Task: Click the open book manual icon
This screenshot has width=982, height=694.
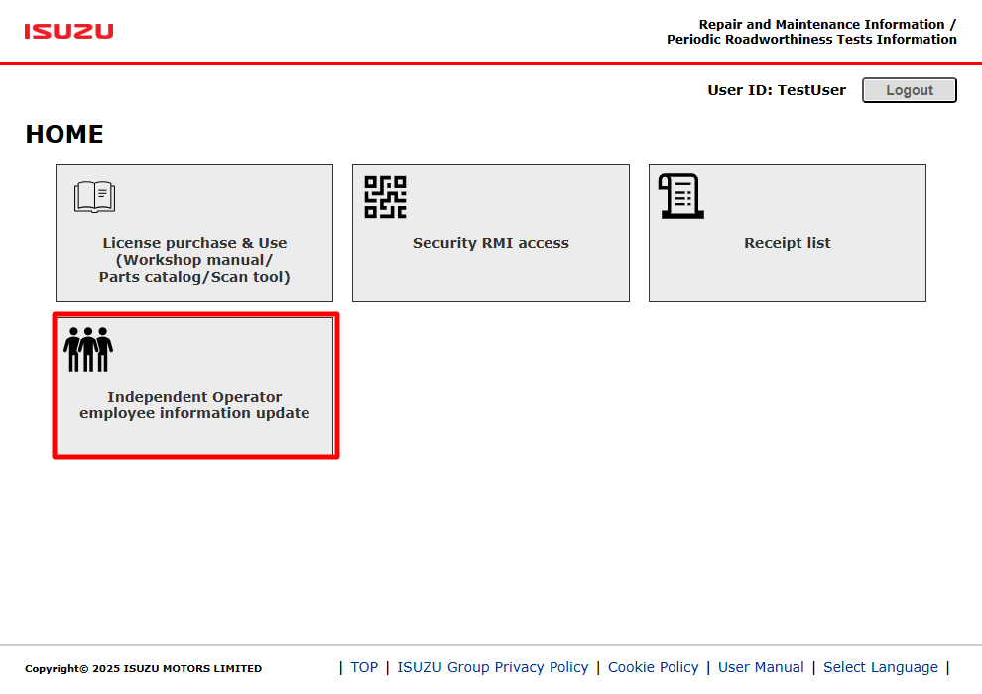Action: (x=94, y=197)
